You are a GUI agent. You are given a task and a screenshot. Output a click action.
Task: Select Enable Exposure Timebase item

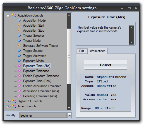click(41, 76)
